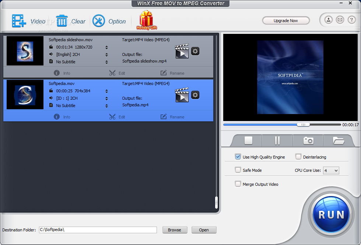Screen dimensions: 361x245
Task: Open gear settings for Softpedia.mov
Action: 195,95
